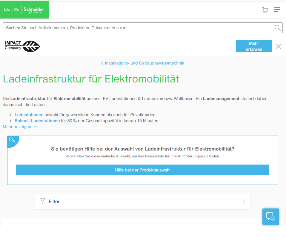
Task: Select the page heading Ladeinfrastruktur für Elektromobilität
Action: coord(90,79)
